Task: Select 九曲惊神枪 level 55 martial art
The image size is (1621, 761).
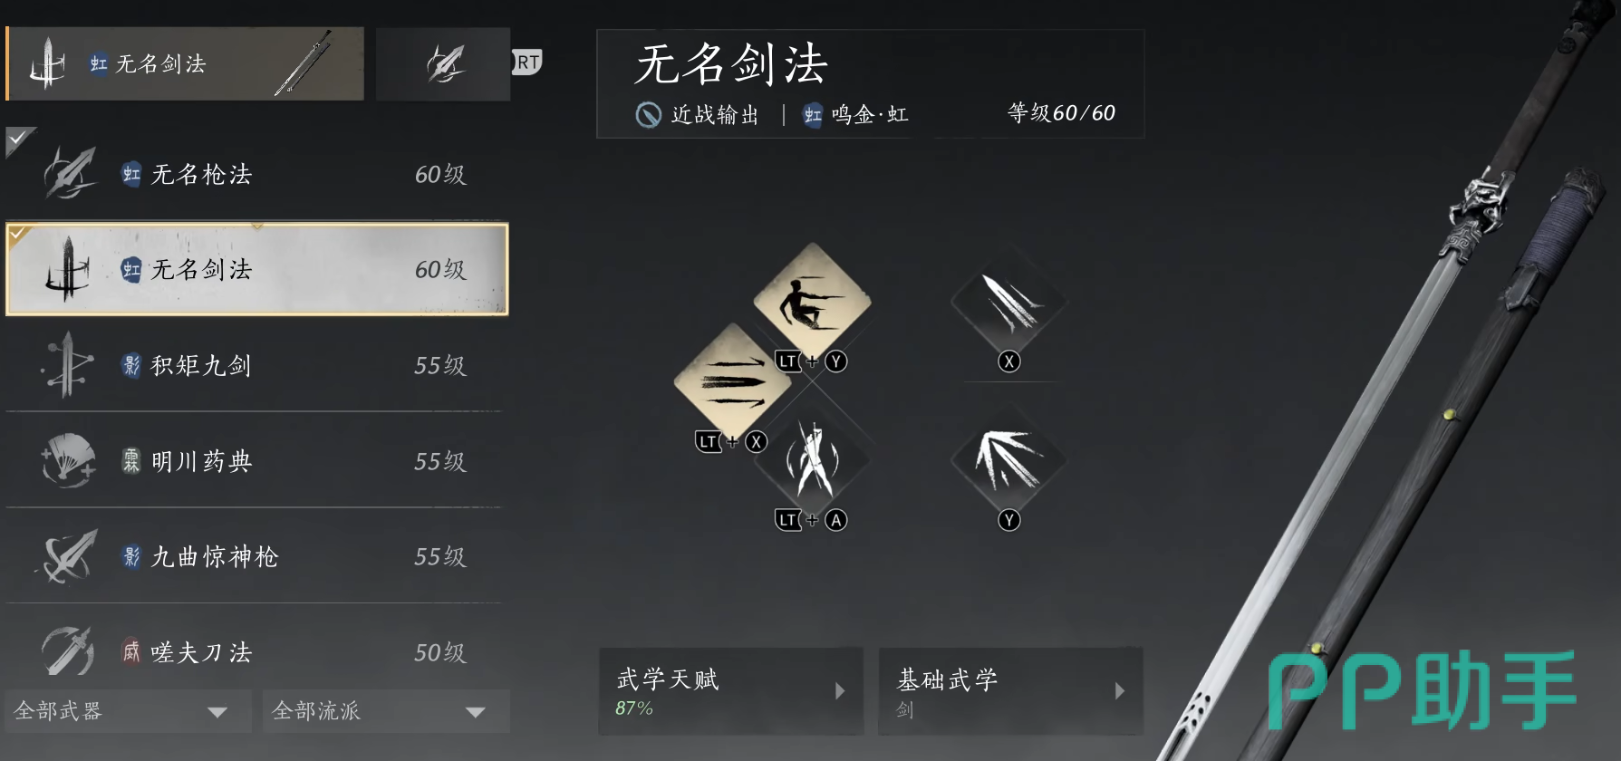Action: 255,556
